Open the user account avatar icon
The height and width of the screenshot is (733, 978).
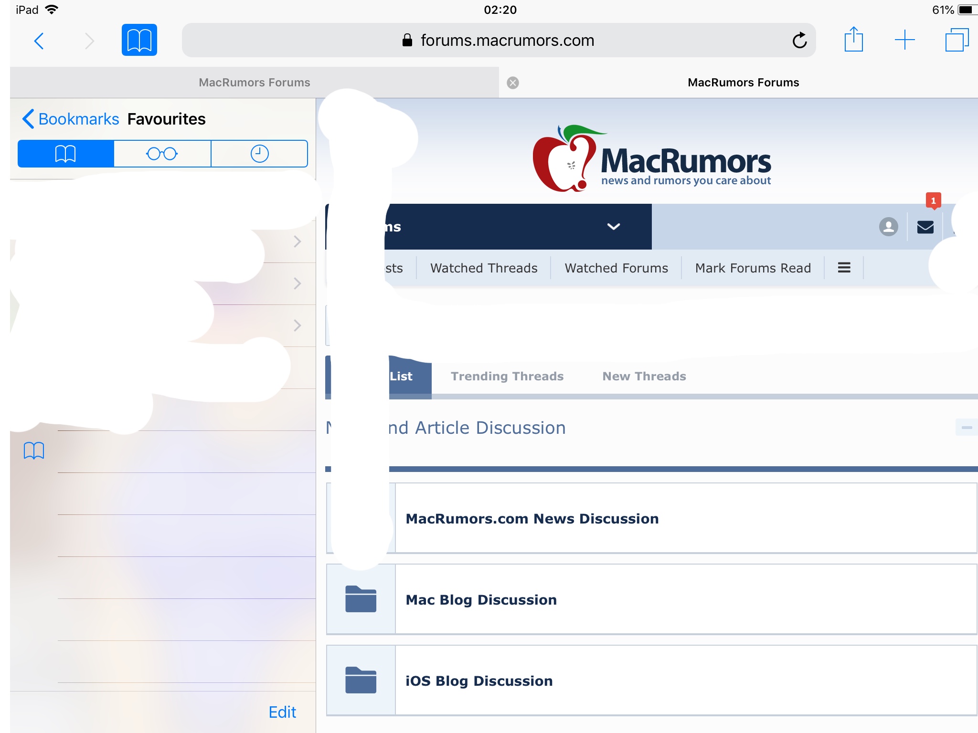(x=888, y=227)
